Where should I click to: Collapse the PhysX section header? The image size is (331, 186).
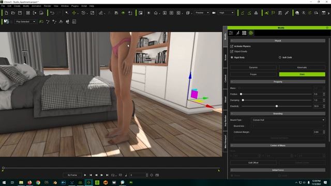[278, 41]
